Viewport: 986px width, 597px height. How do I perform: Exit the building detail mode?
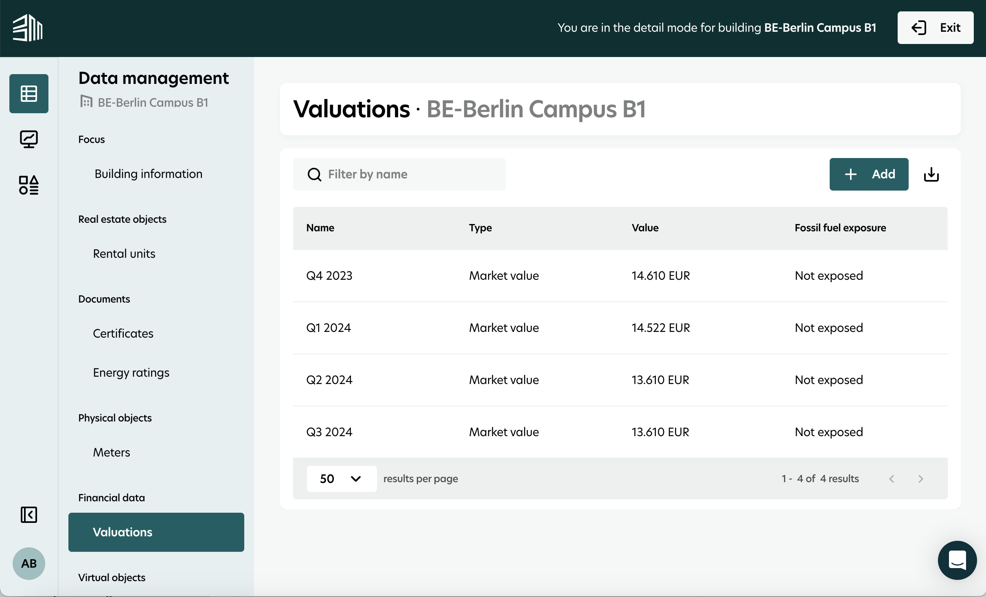[x=936, y=28]
